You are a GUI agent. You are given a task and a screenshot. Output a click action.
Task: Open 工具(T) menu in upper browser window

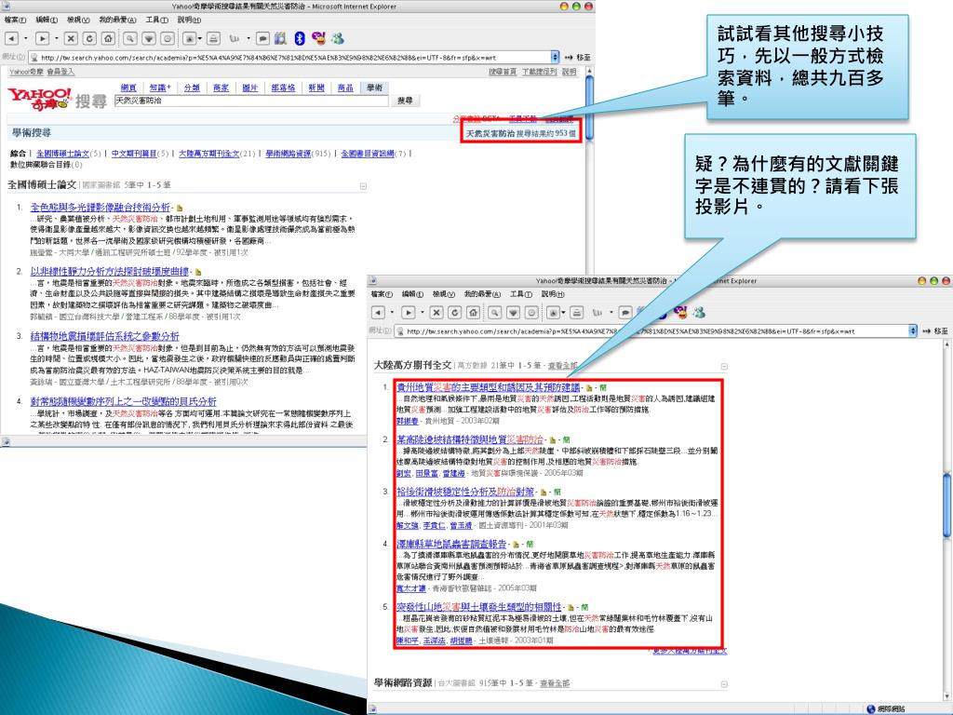(x=156, y=20)
